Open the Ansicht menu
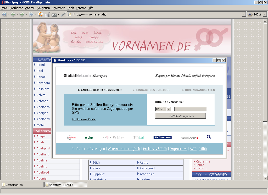Screen dimensions: 268x195 click(30, 8)
